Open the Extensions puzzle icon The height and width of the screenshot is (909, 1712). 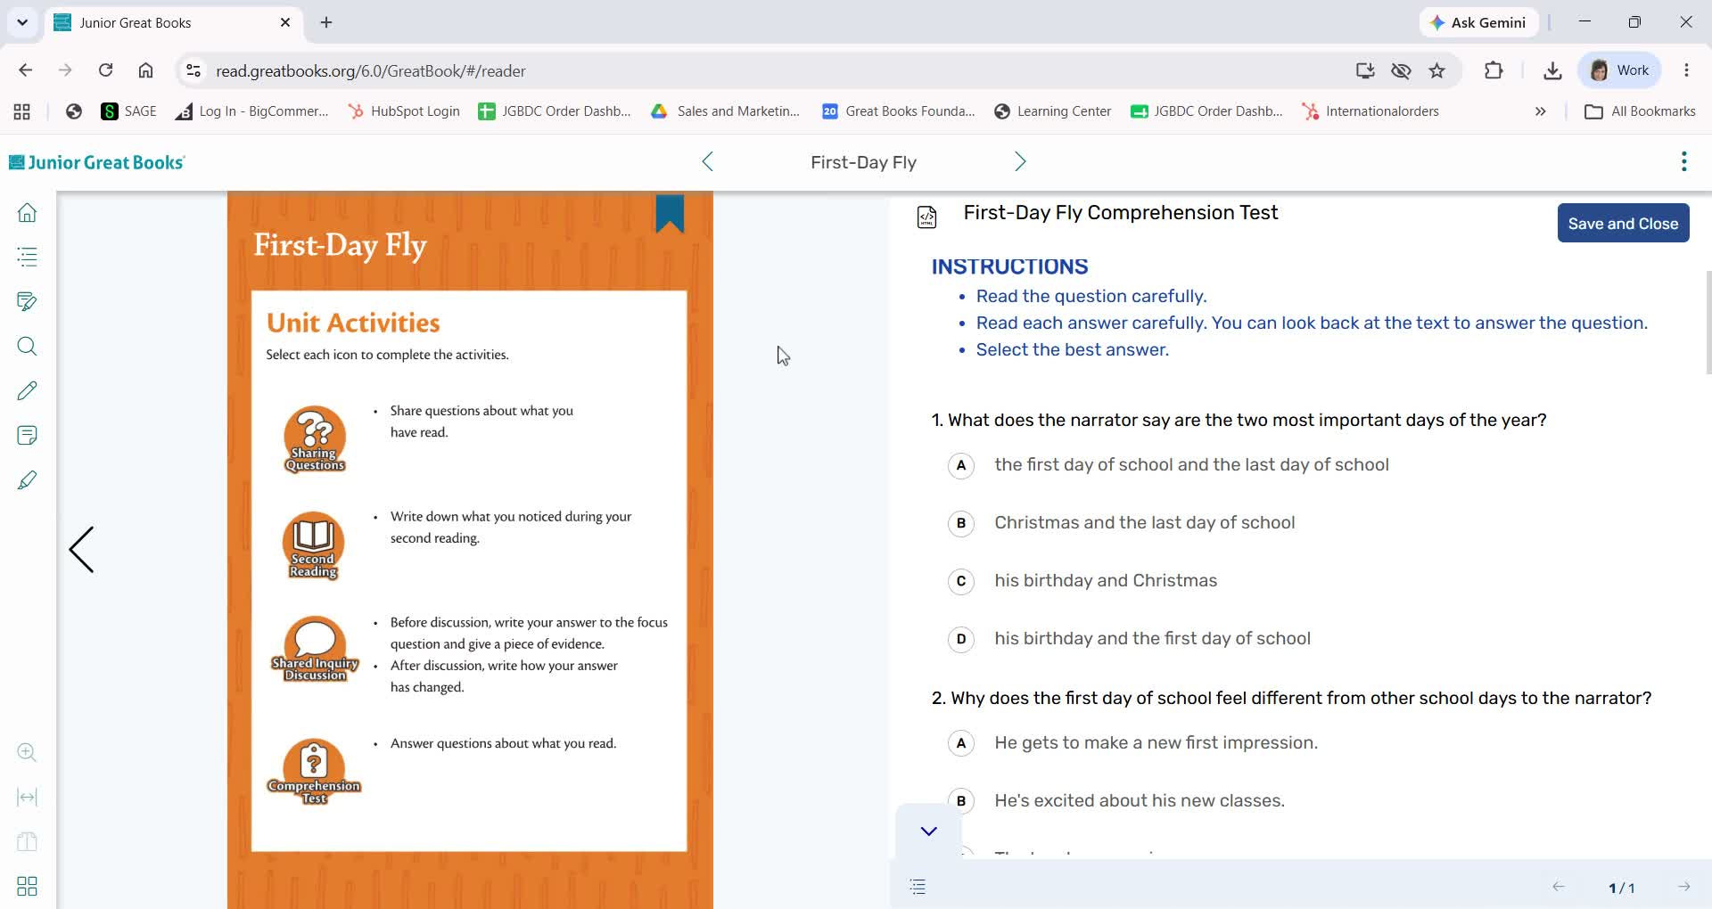coord(1494,70)
